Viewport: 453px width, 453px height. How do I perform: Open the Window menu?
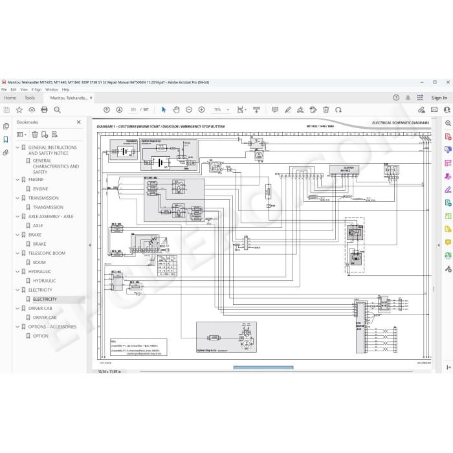[52, 89]
